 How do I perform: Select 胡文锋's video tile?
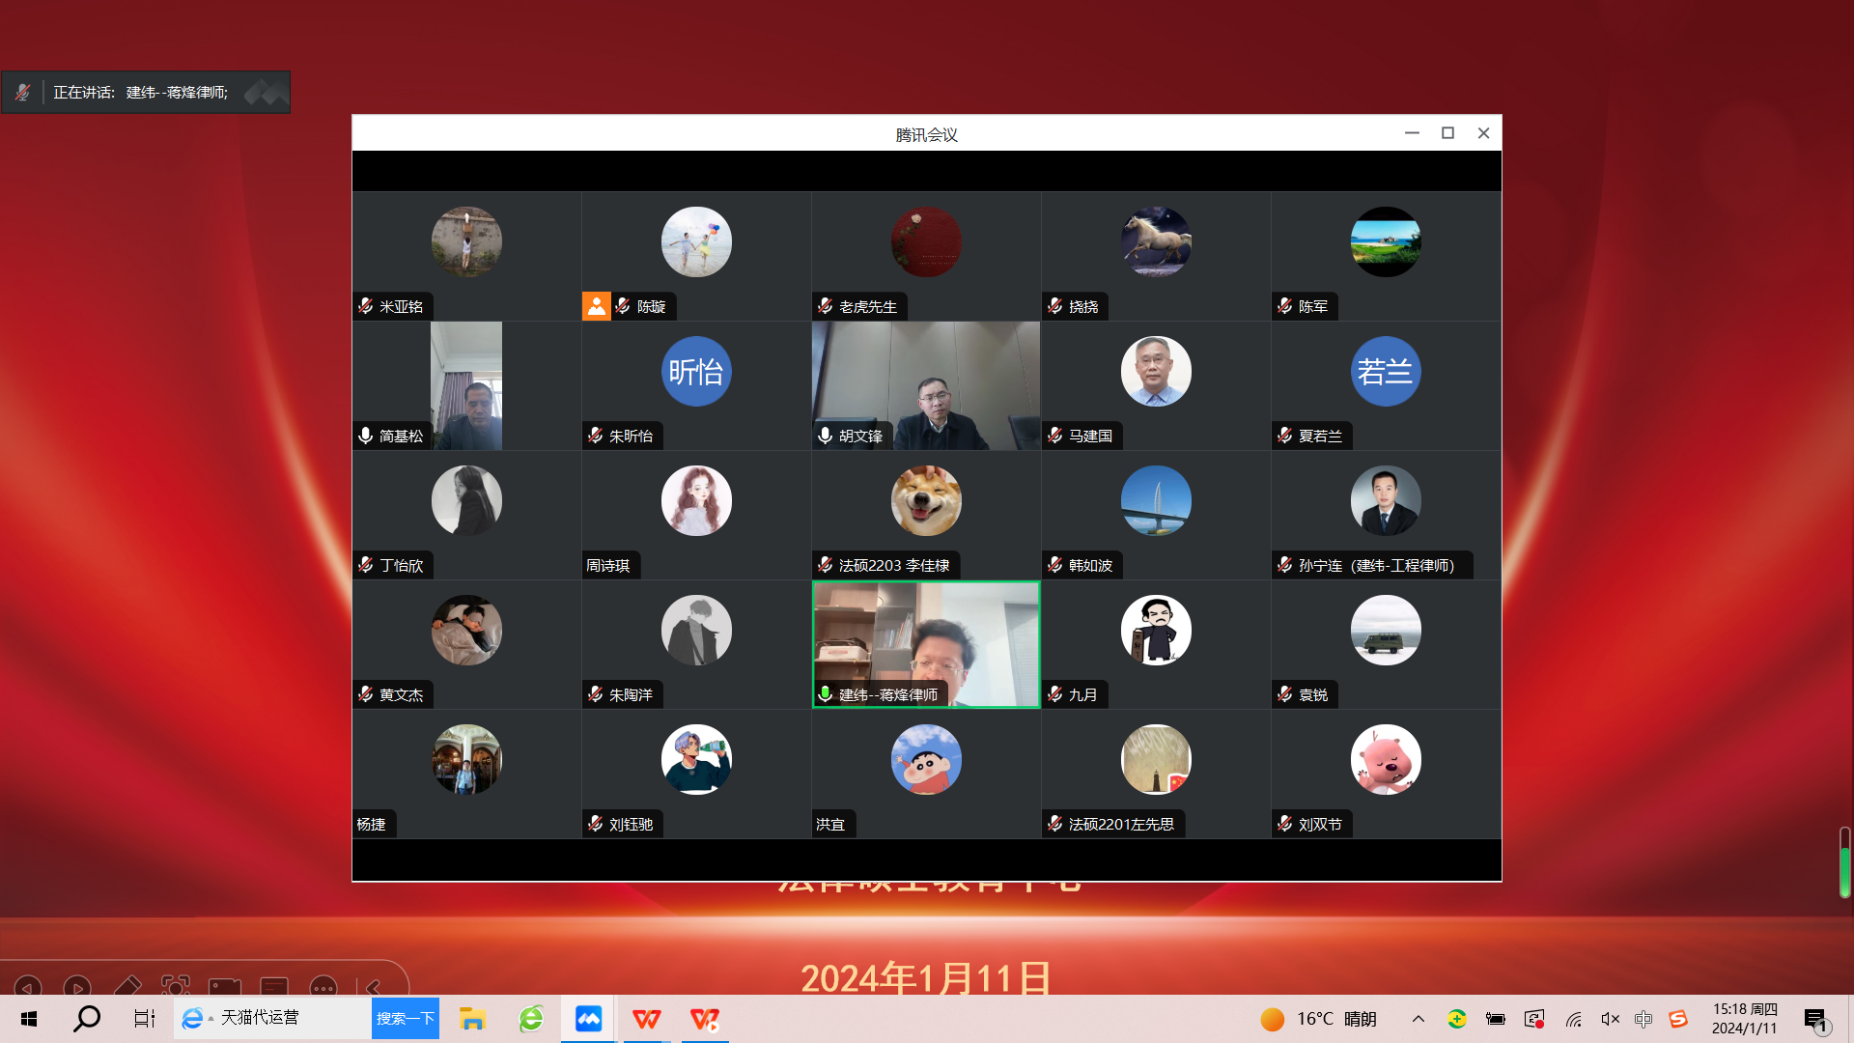926,385
